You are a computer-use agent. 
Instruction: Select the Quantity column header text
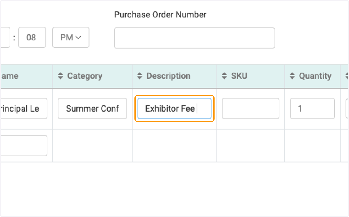(x=315, y=76)
